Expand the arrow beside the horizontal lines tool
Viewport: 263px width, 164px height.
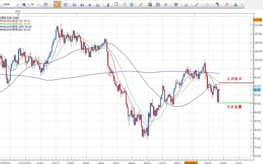coord(181,5)
